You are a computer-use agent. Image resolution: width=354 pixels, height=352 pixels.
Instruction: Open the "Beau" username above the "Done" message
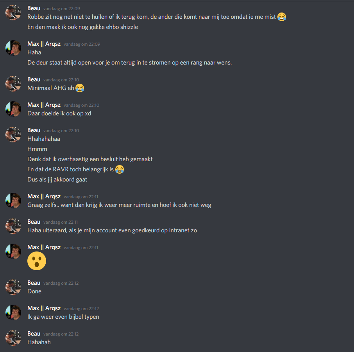tap(34, 283)
